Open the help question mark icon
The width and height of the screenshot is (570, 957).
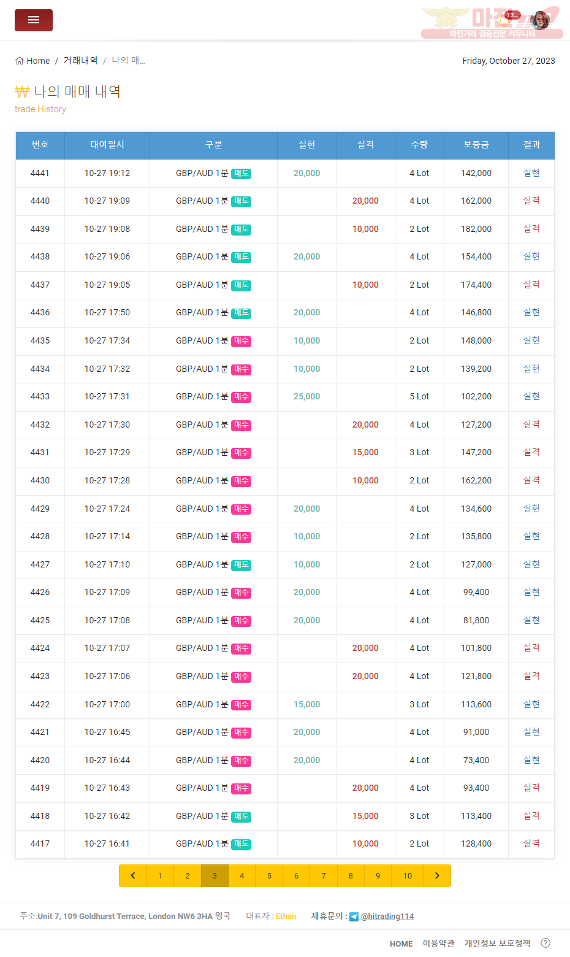[545, 943]
